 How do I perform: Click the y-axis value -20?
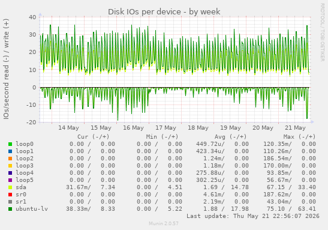pyautogui.click(x=31, y=122)
